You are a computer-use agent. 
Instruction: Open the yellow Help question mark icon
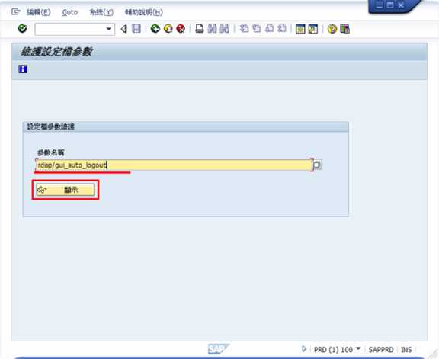click(x=332, y=29)
